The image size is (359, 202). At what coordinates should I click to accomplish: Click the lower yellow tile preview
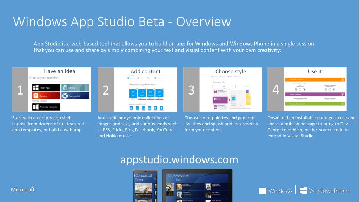point(248,103)
